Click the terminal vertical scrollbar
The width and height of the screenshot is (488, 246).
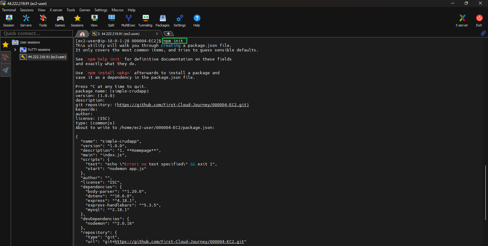(485, 192)
